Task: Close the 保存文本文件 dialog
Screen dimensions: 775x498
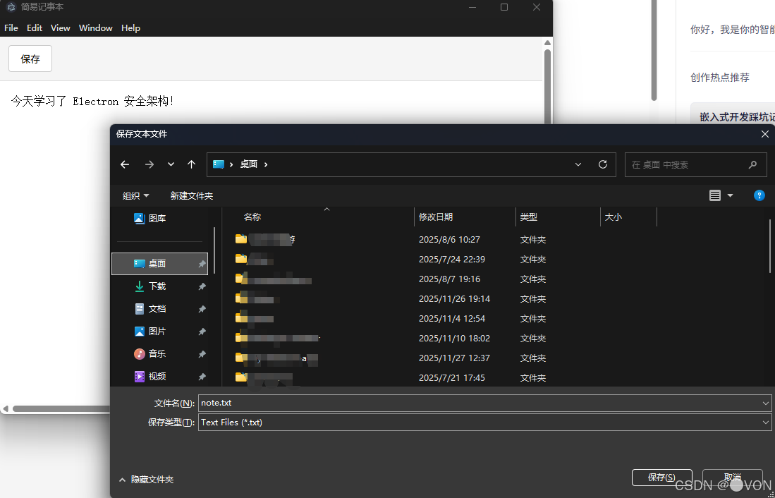Action: (764, 134)
